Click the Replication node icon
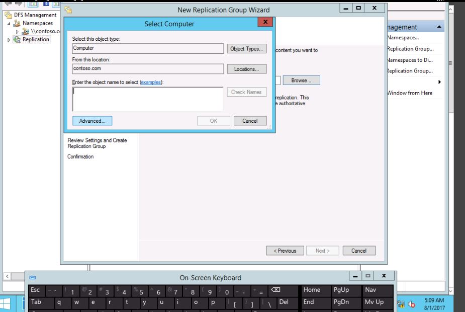The width and height of the screenshot is (465, 312). [x=17, y=39]
